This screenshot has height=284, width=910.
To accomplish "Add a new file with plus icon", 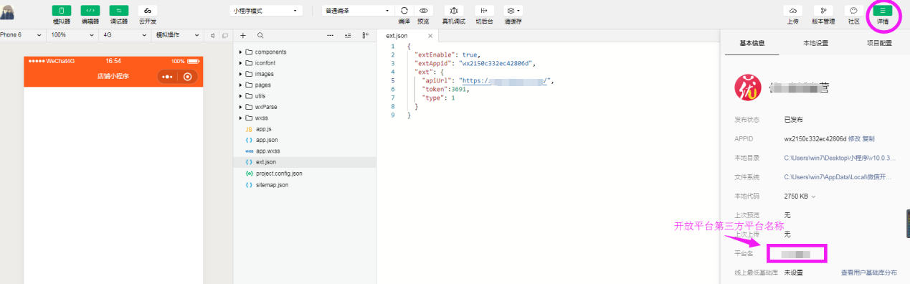I will [x=242, y=35].
